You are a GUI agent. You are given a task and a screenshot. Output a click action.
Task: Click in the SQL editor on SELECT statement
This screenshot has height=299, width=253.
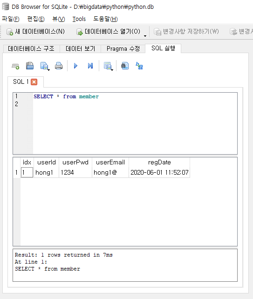click(x=66, y=96)
